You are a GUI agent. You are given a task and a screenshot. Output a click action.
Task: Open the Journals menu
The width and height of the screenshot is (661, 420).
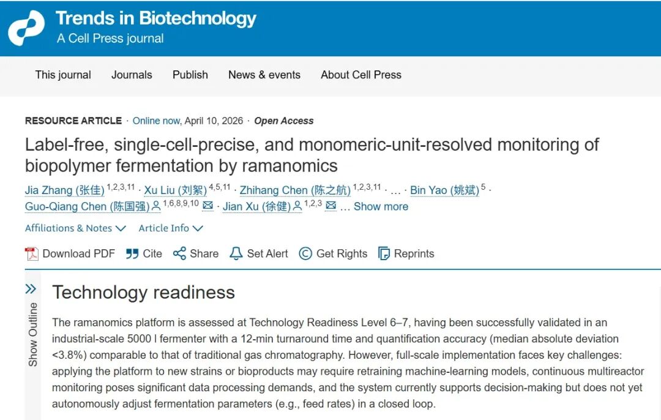point(132,75)
